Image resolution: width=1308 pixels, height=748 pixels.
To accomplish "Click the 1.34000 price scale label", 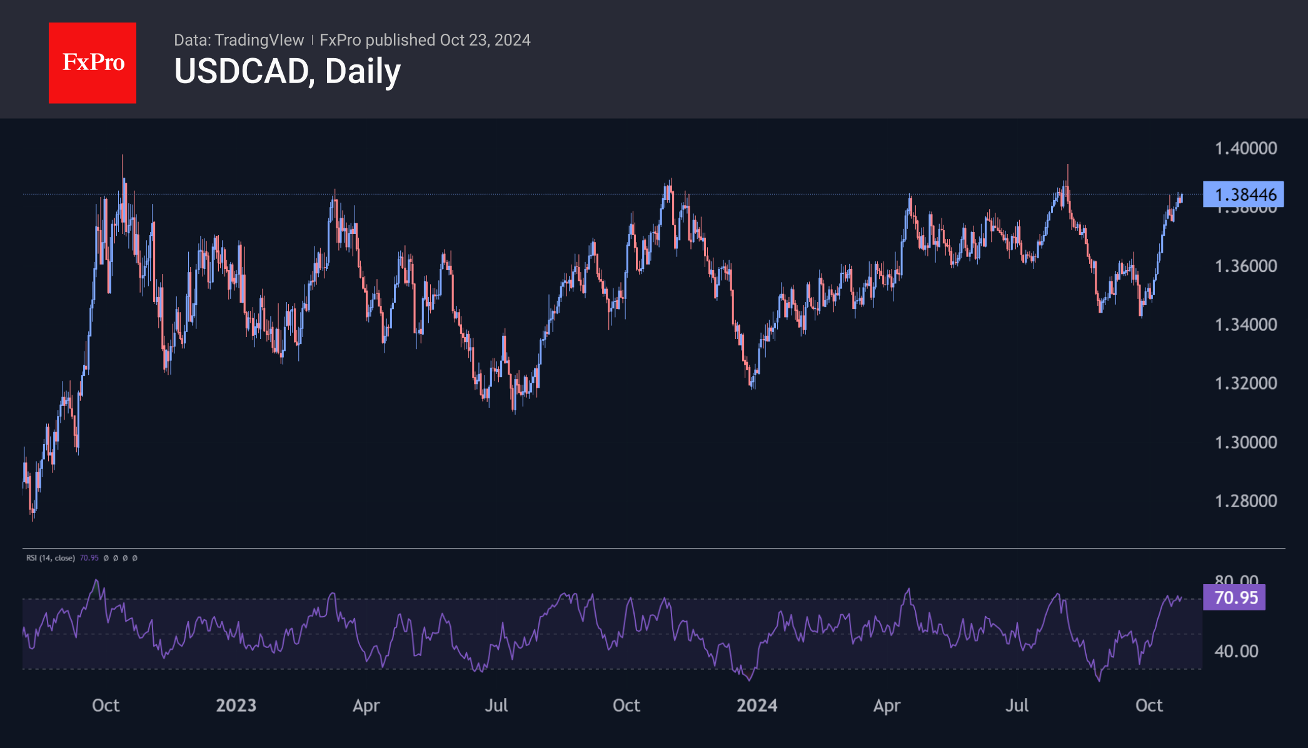I will click(x=1245, y=325).
